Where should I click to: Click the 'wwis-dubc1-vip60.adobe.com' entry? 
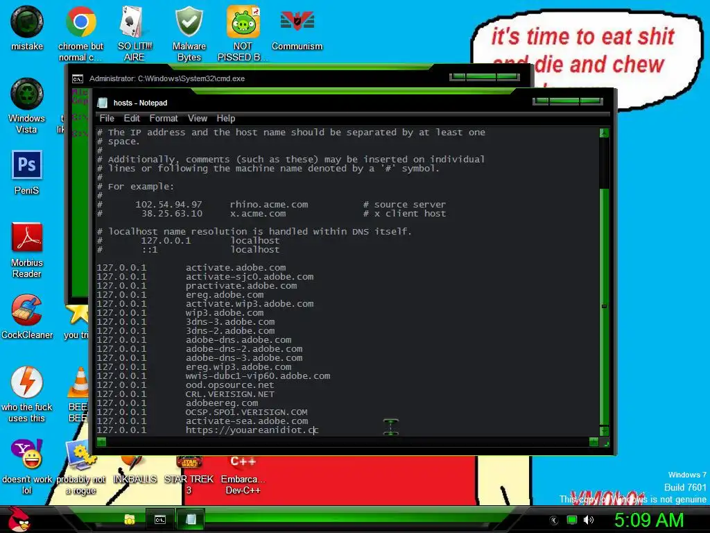[258, 375]
